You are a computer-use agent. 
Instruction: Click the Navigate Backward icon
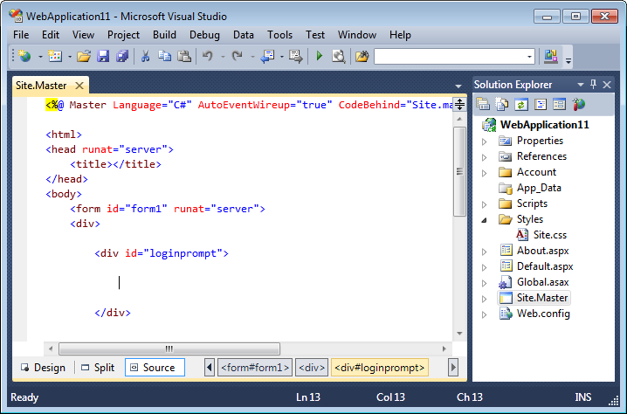point(267,57)
